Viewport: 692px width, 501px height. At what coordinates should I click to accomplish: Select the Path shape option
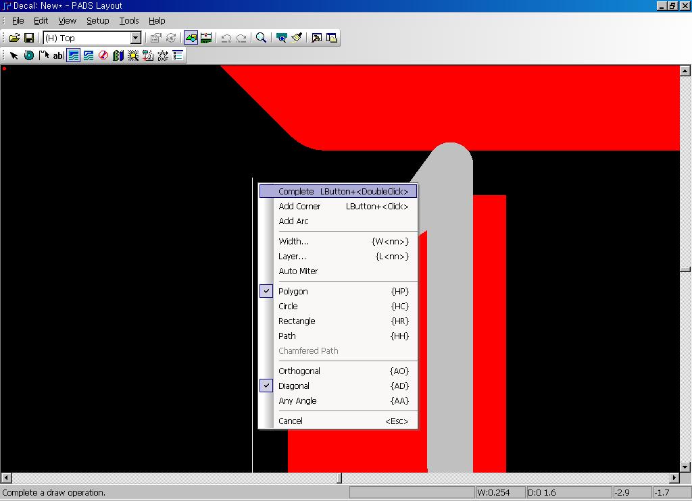338,336
